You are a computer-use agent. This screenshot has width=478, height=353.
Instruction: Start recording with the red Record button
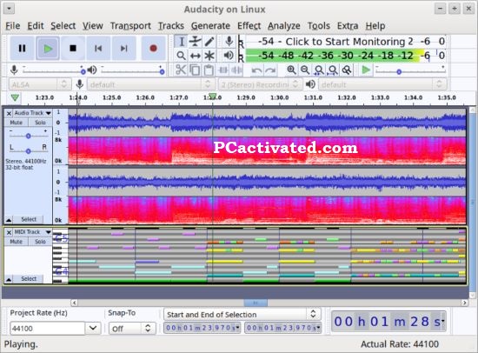tap(153, 48)
